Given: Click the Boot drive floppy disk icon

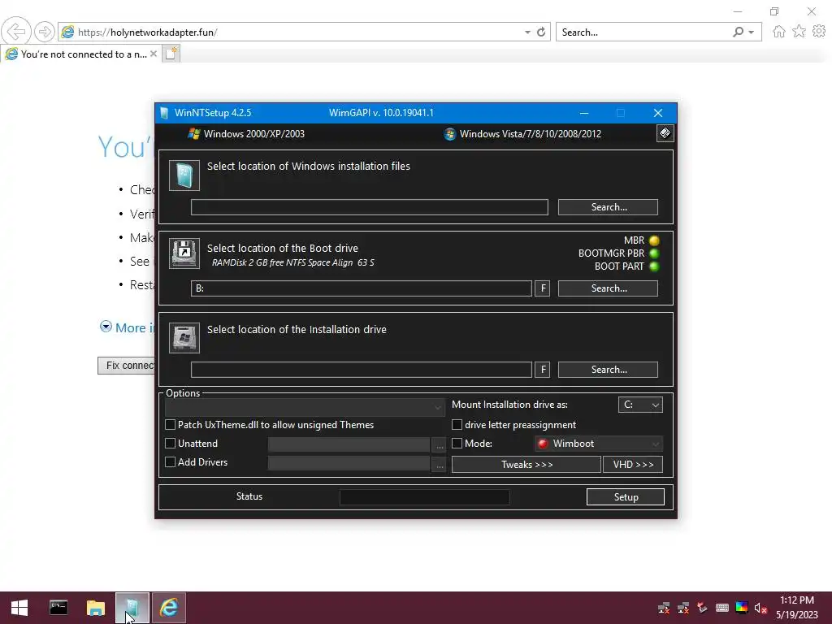Looking at the screenshot, I should click(184, 253).
